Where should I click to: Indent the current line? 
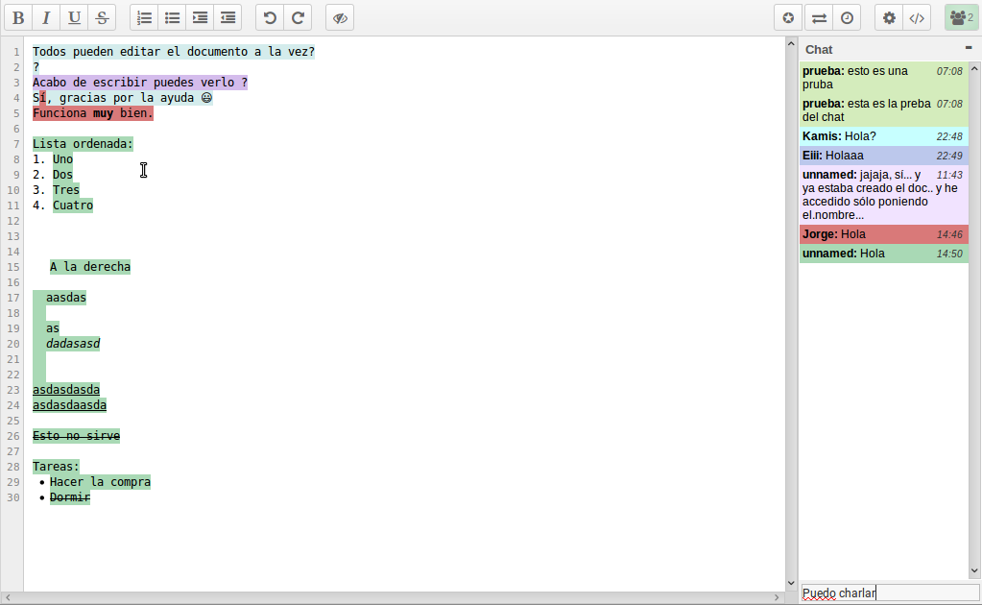(200, 17)
